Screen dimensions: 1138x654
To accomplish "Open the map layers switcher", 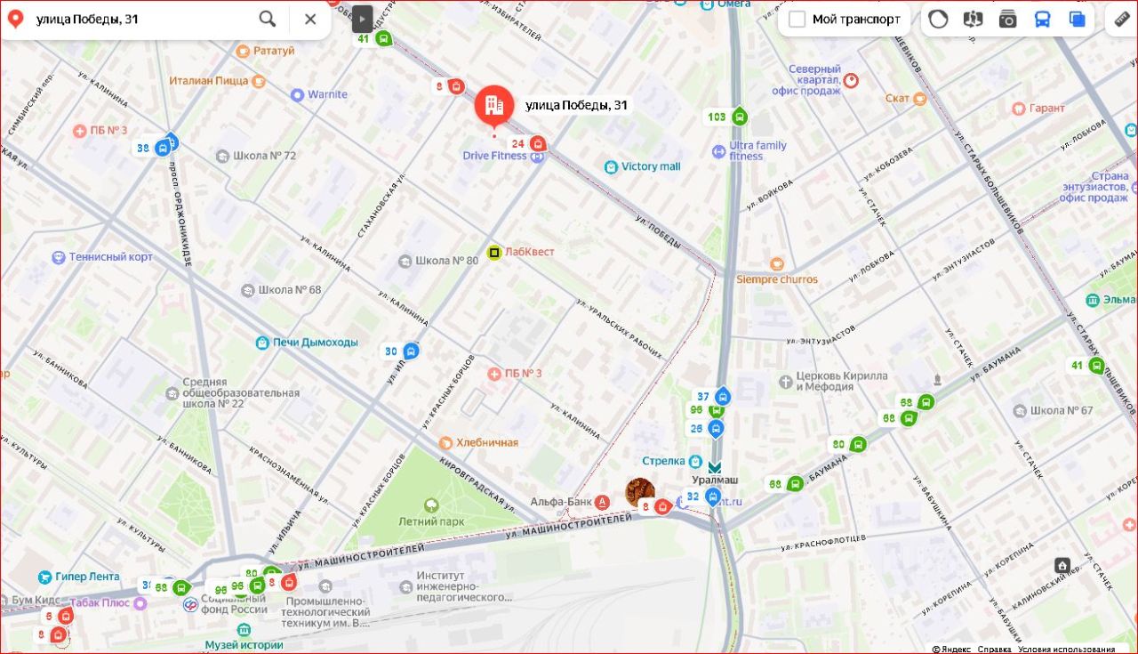I will [1077, 19].
